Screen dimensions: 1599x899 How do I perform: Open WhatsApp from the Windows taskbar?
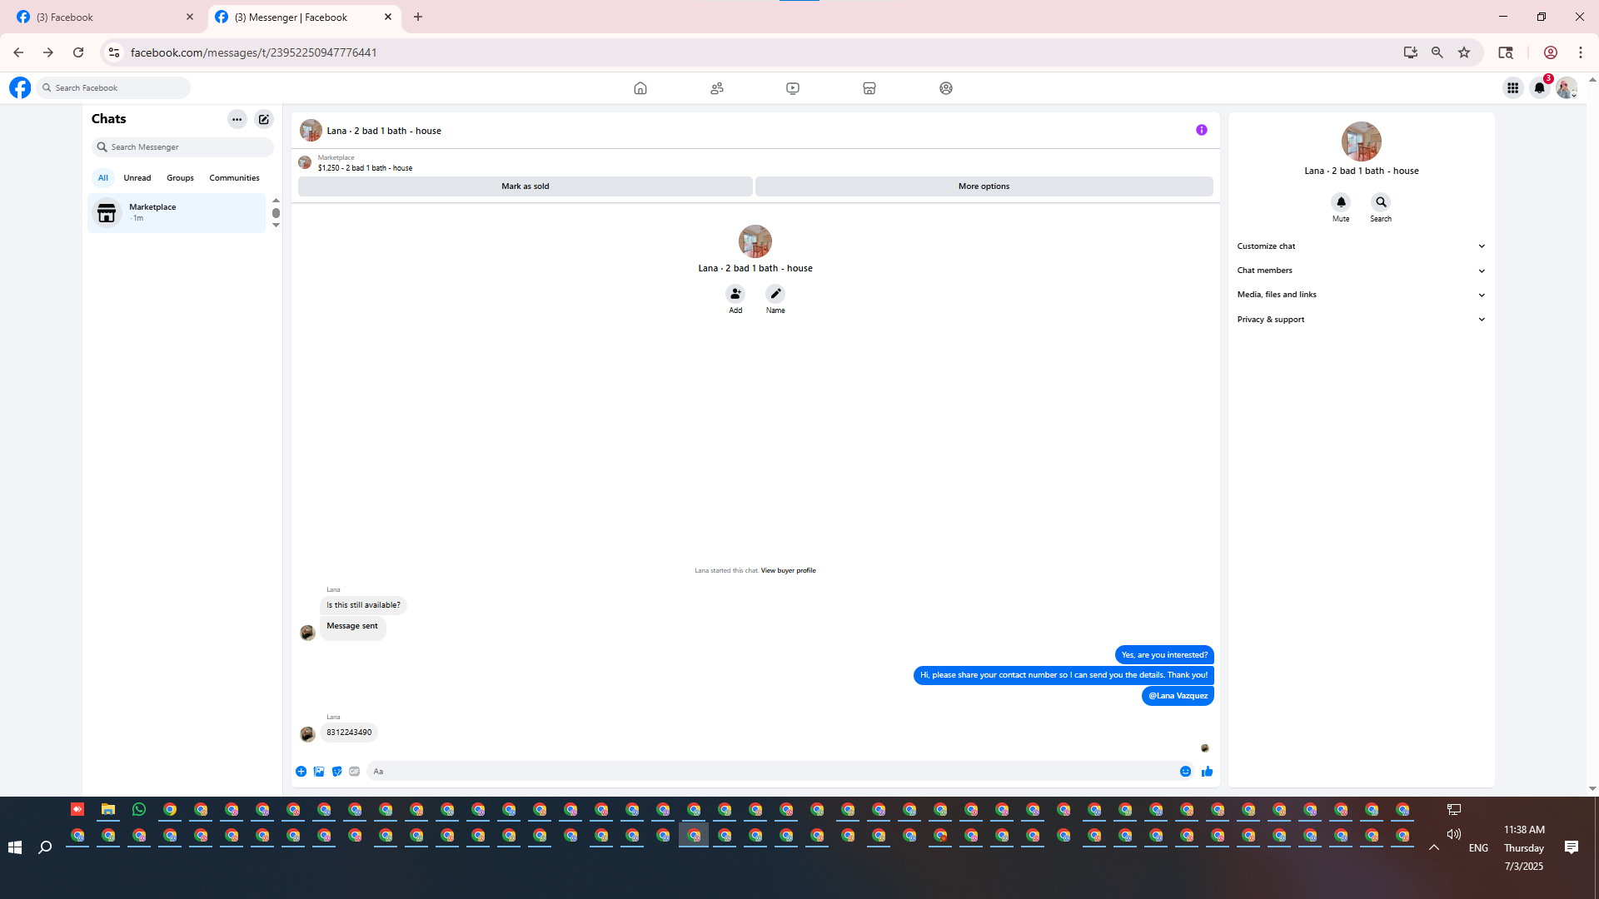[x=139, y=809]
